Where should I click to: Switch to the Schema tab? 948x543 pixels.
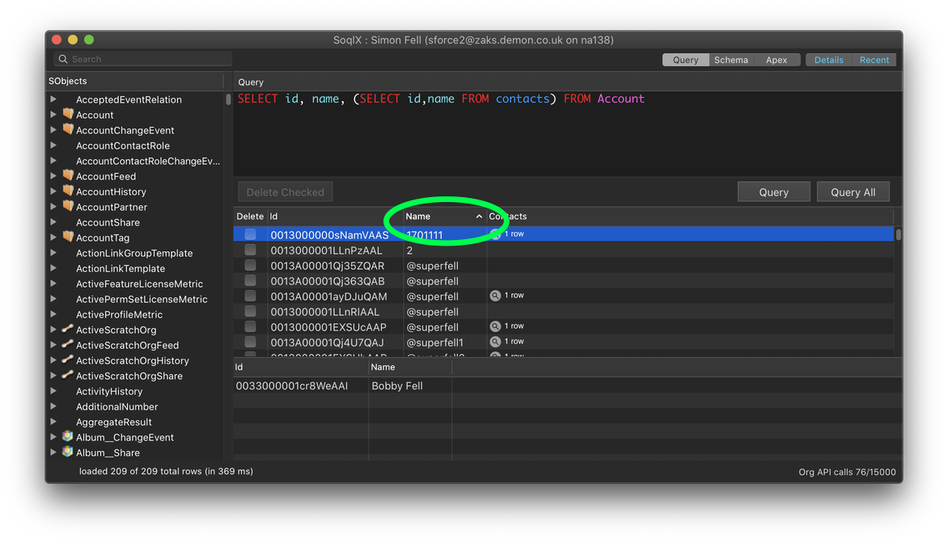[x=731, y=60]
